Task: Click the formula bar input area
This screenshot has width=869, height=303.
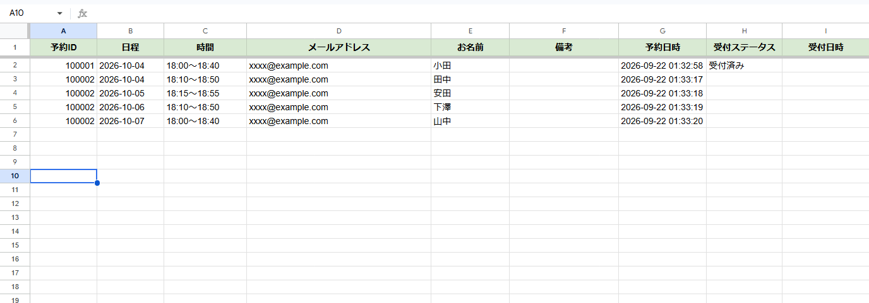Action: pyautogui.click(x=479, y=13)
